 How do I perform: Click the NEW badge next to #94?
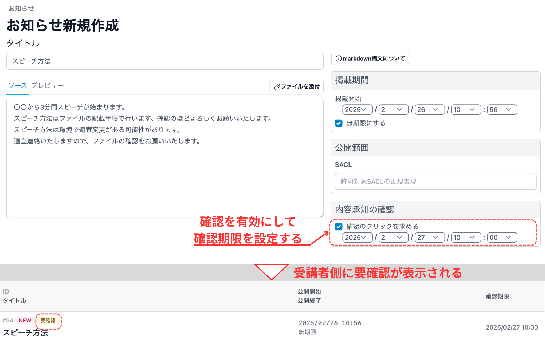(25, 321)
